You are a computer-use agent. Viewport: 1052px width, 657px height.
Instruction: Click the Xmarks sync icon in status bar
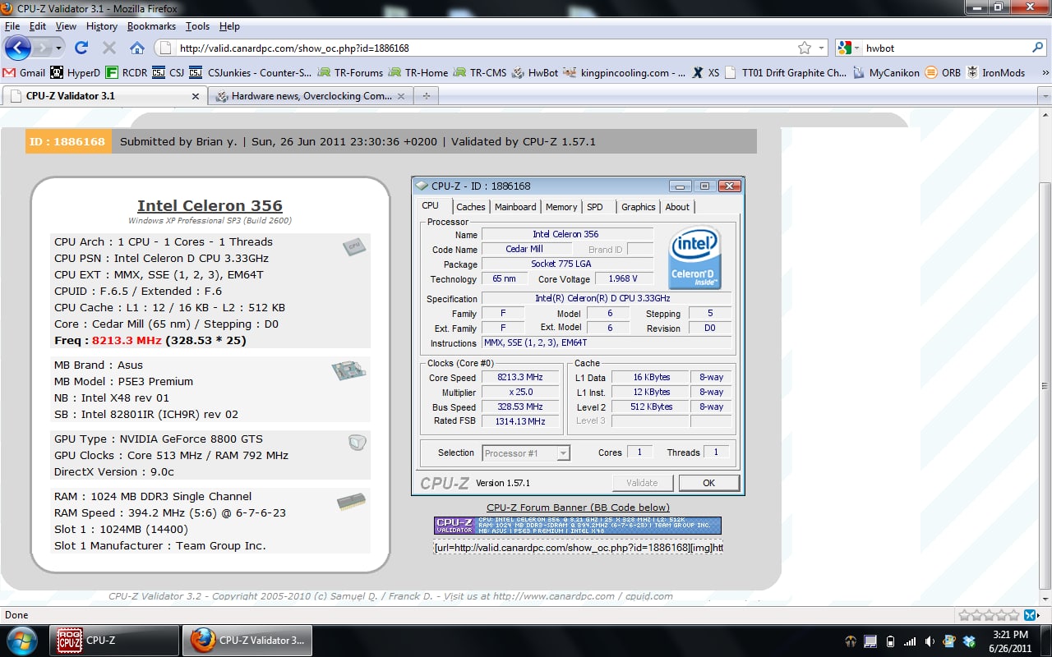coord(1029,614)
